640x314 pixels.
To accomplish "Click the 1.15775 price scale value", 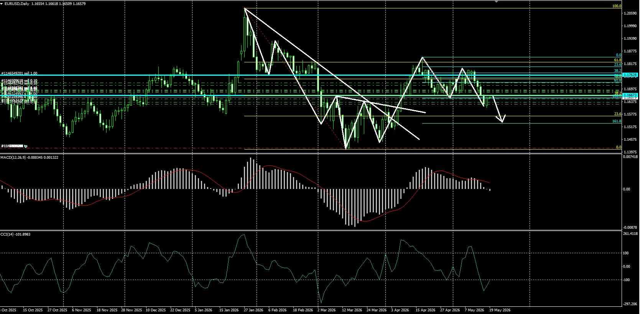I will [630, 114].
